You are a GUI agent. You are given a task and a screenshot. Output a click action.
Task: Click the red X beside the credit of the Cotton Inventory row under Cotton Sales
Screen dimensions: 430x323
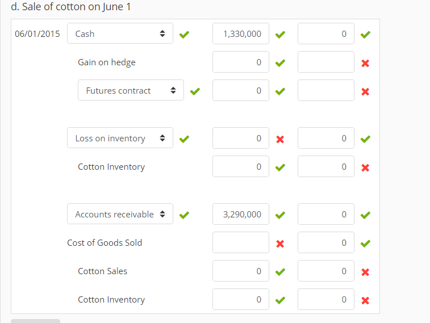coord(365,300)
